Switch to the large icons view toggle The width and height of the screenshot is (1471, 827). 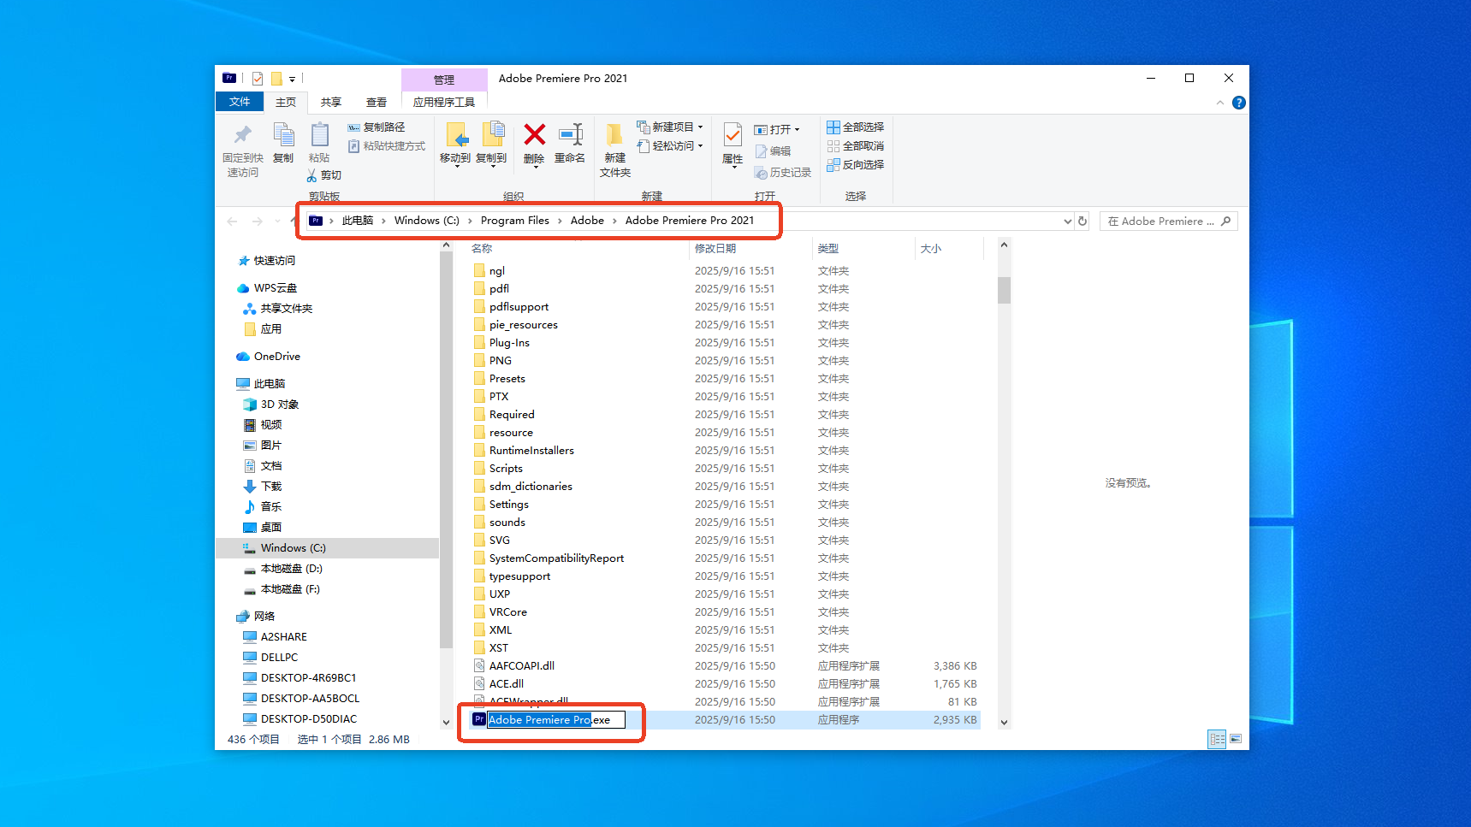pos(1235,739)
